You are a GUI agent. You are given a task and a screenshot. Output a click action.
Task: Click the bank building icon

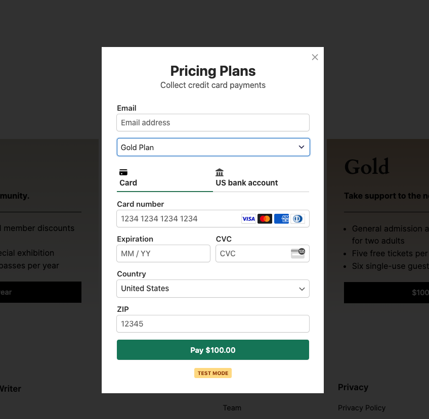click(x=220, y=172)
